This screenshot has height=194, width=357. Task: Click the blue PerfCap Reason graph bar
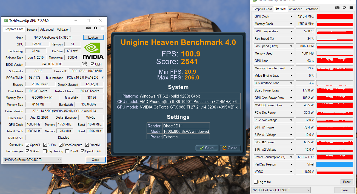(x=335, y=164)
